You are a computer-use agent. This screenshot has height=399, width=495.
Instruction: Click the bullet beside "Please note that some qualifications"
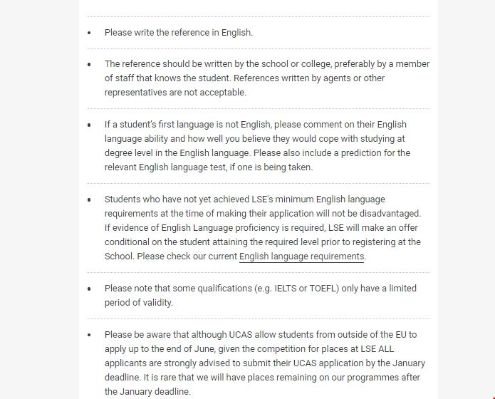pyautogui.click(x=89, y=289)
